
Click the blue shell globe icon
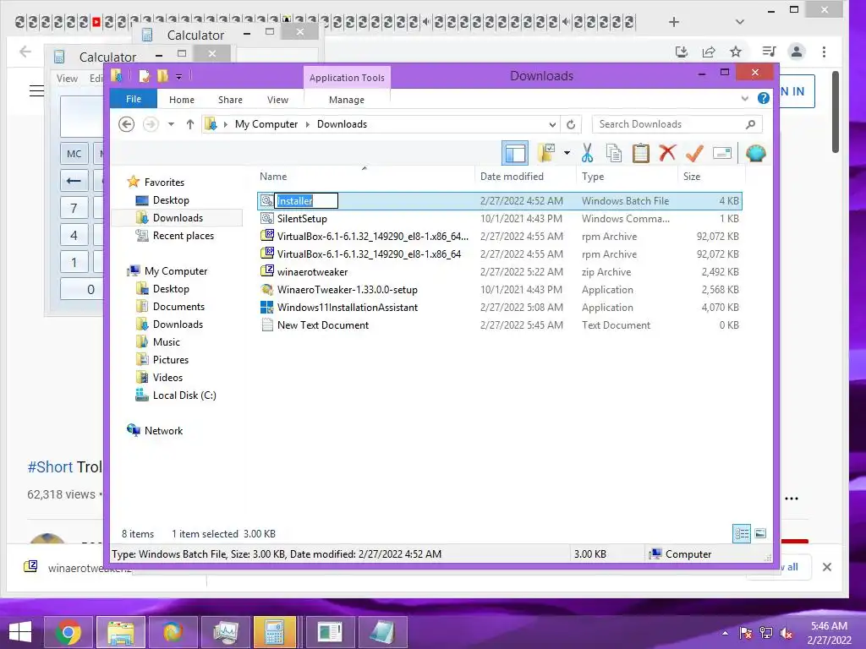[755, 153]
